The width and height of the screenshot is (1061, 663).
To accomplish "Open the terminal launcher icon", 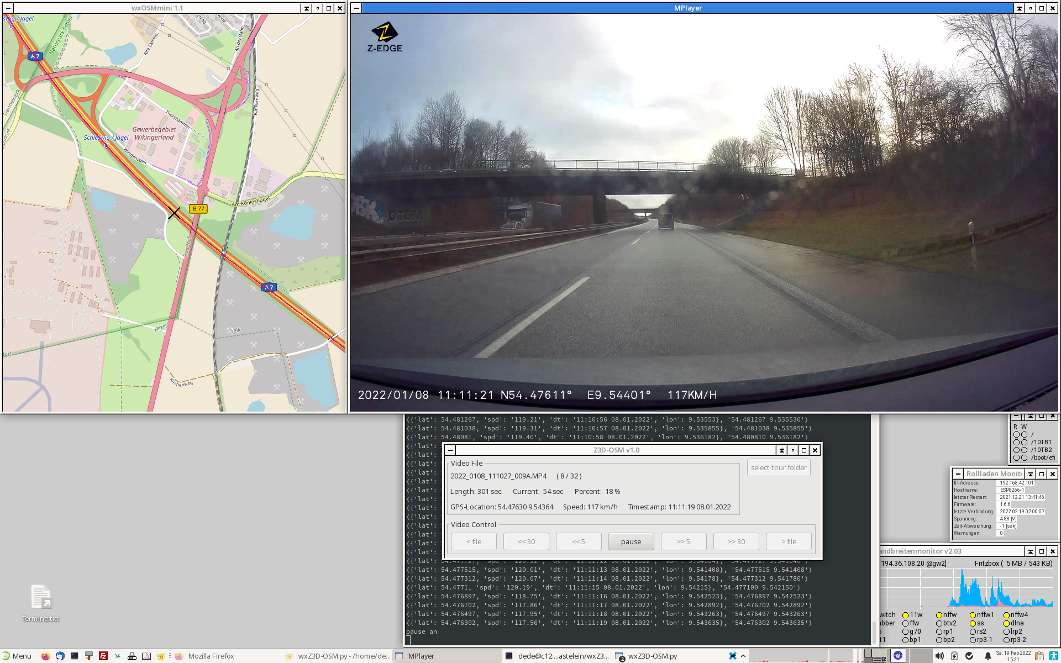I will tap(74, 656).
